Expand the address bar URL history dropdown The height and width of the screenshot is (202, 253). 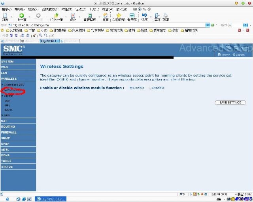tap(208, 25)
